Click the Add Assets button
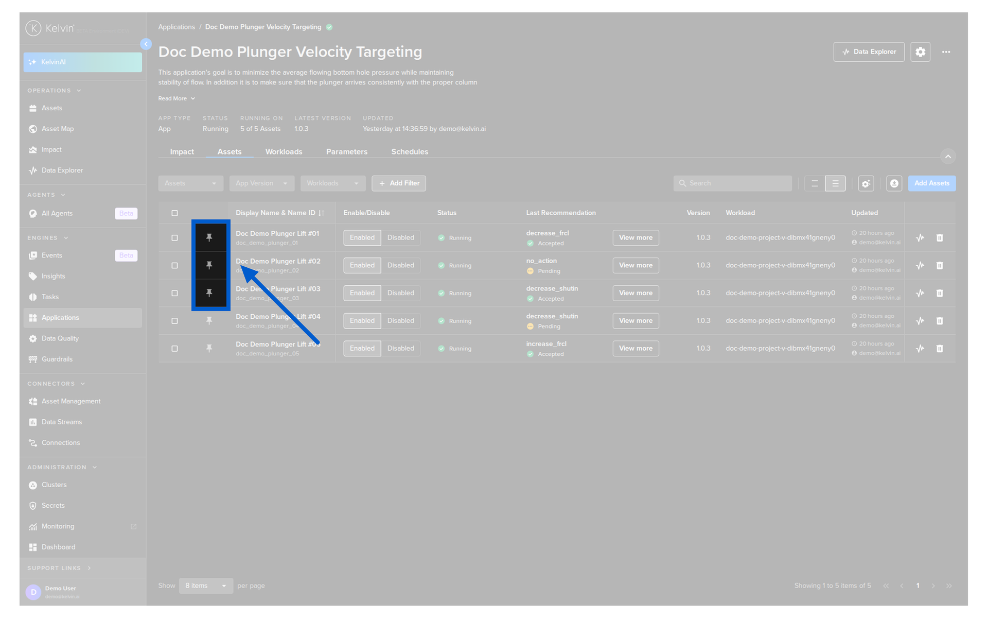Image resolution: width=988 pixels, height=618 pixels. click(931, 183)
